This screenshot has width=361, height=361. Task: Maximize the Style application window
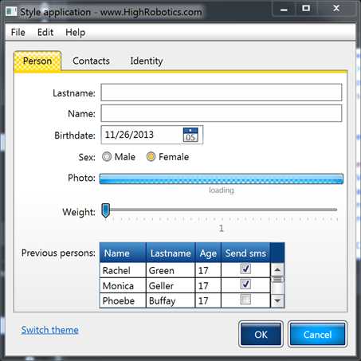(306, 9)
